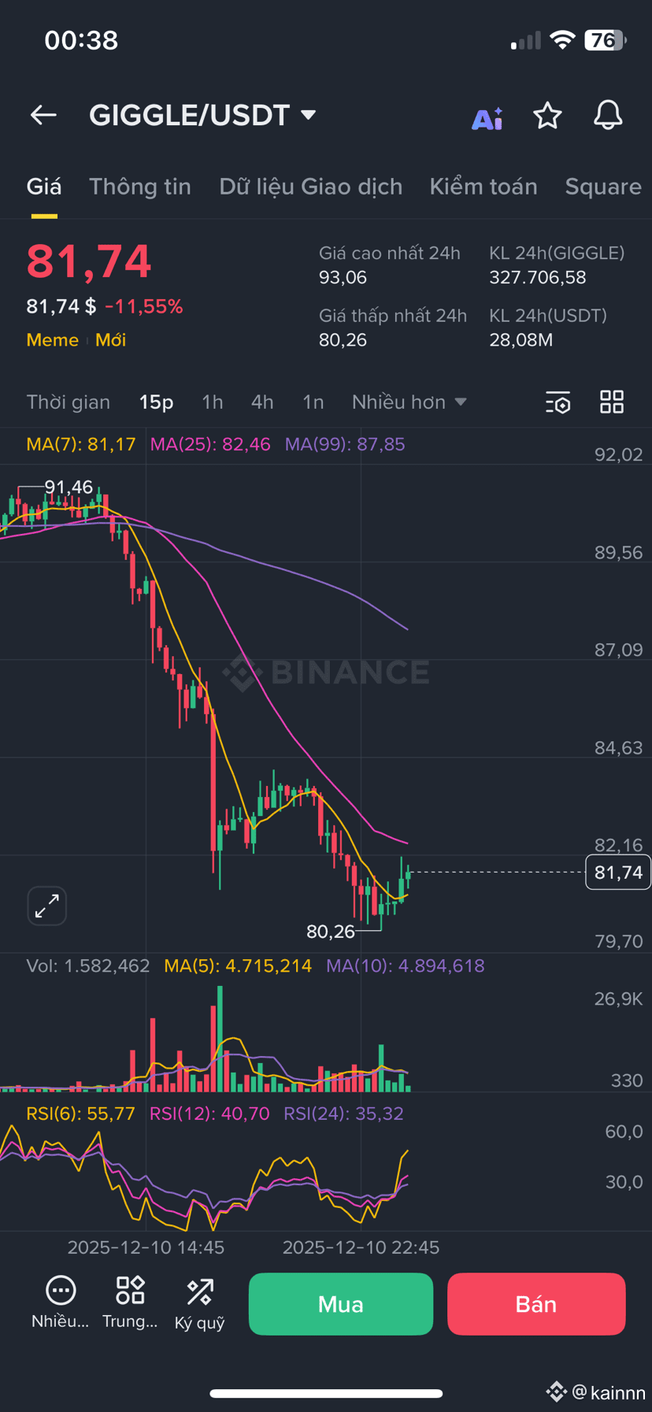Screen dimensions: 652x1412
Task: Tap the 2025-12-10 22:45 time label
Action: [361, 1247]
